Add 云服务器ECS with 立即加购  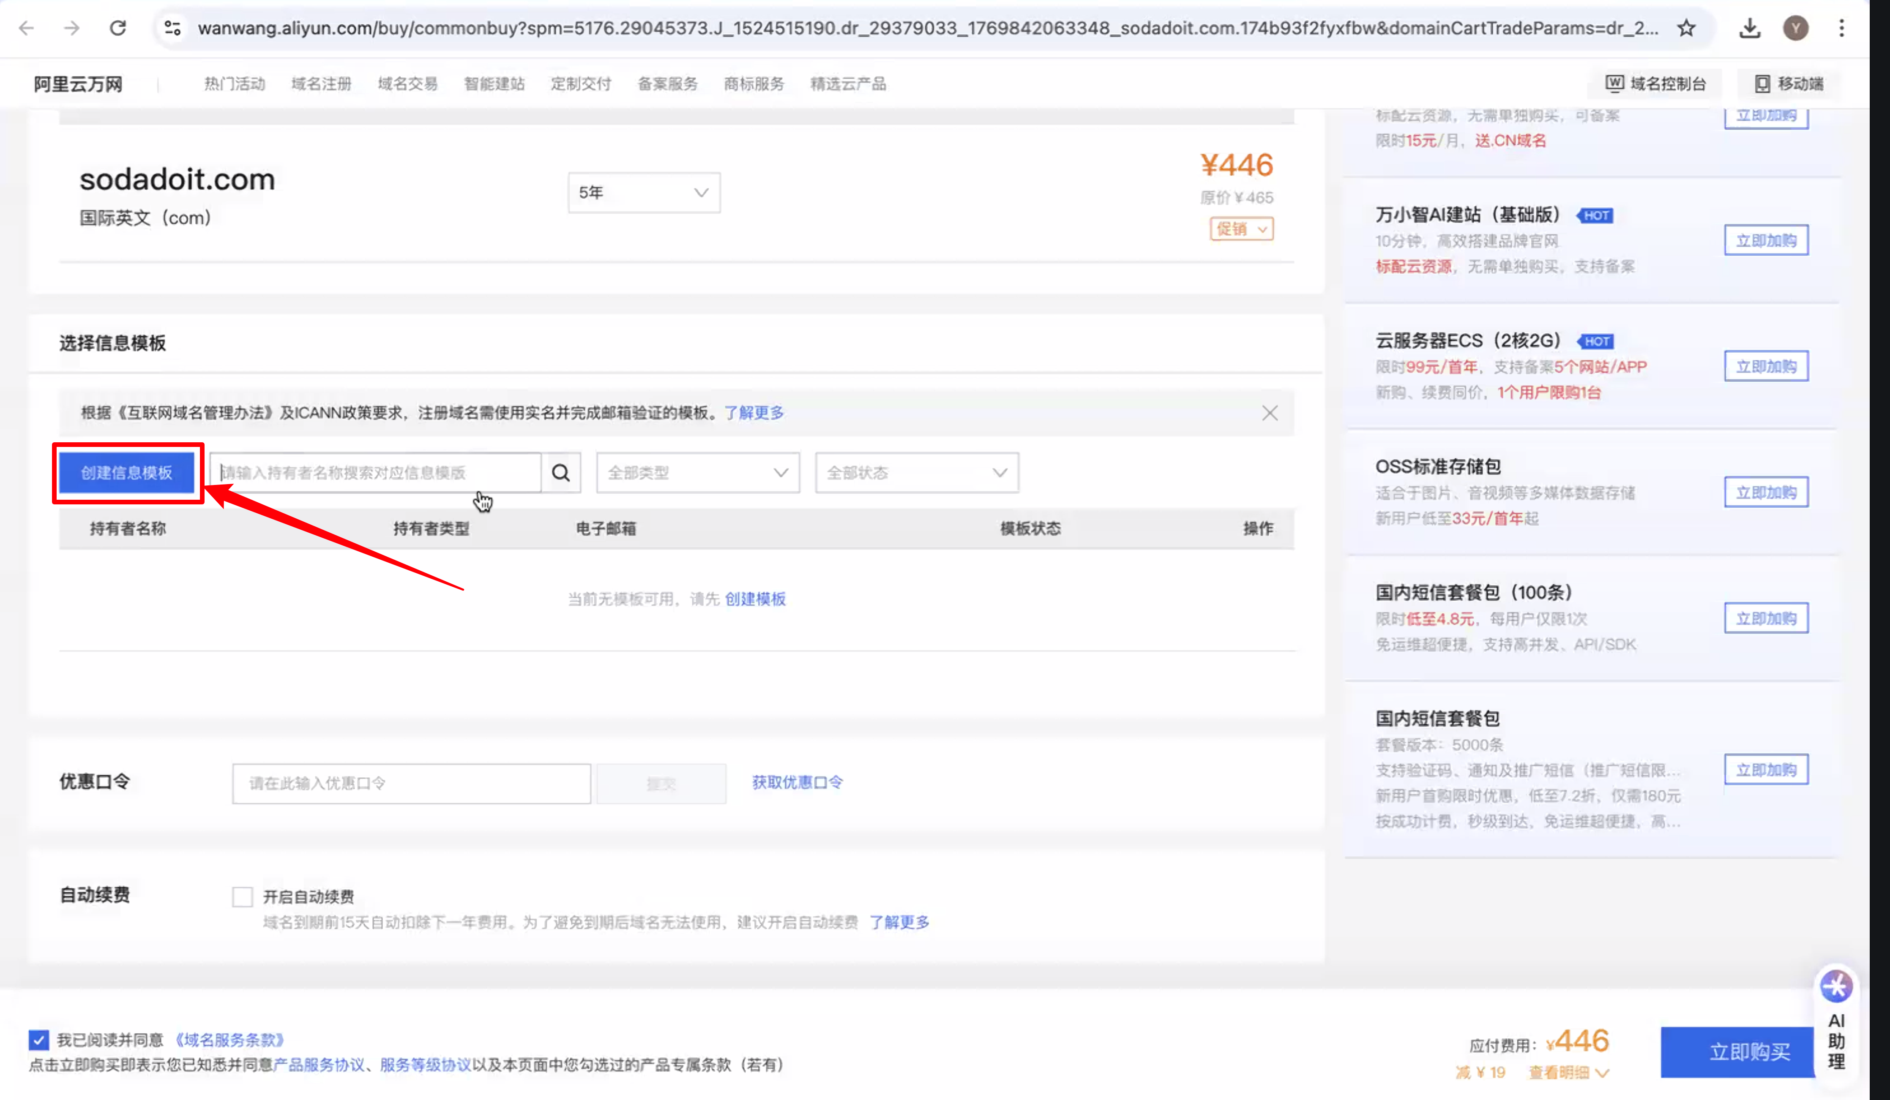point(1766,367)
